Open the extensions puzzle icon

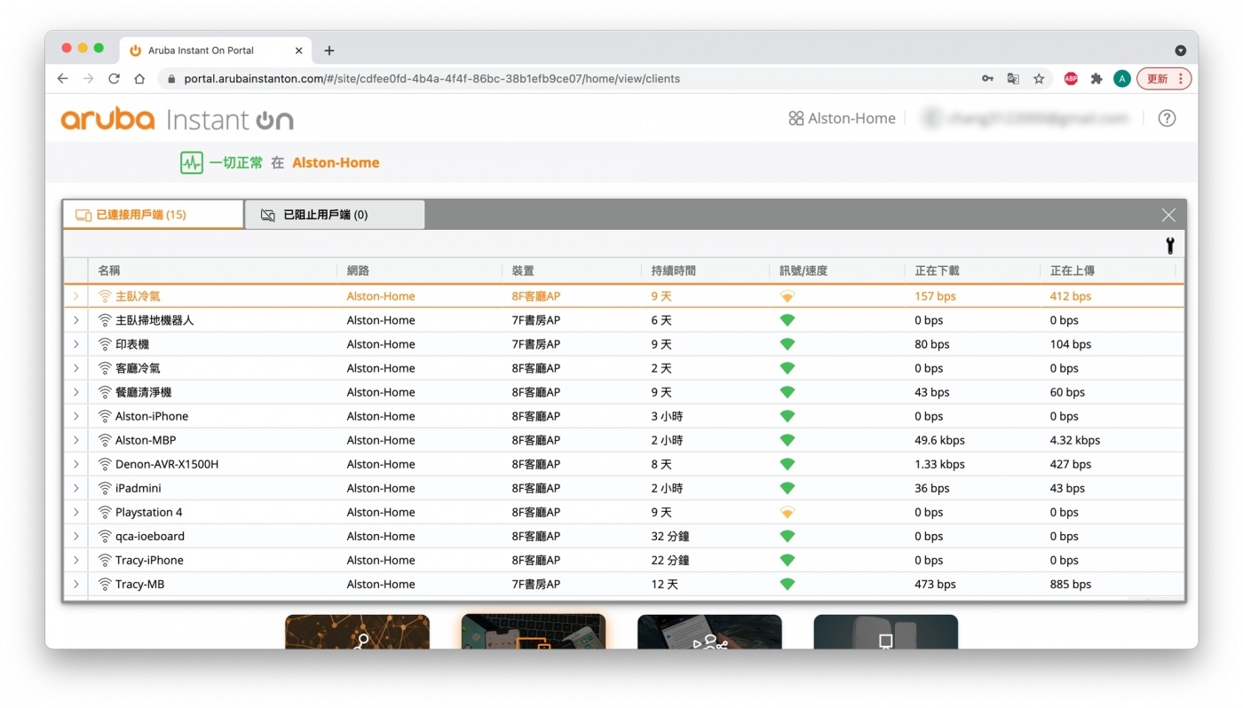[1097, 78]
